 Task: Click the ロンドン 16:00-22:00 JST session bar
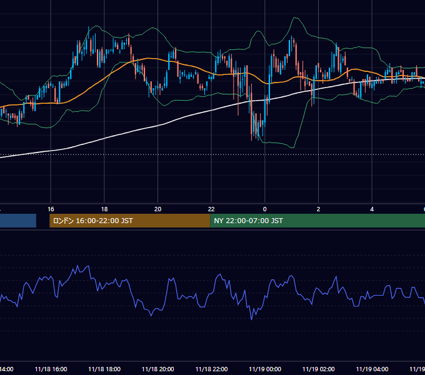click(130, 221)
